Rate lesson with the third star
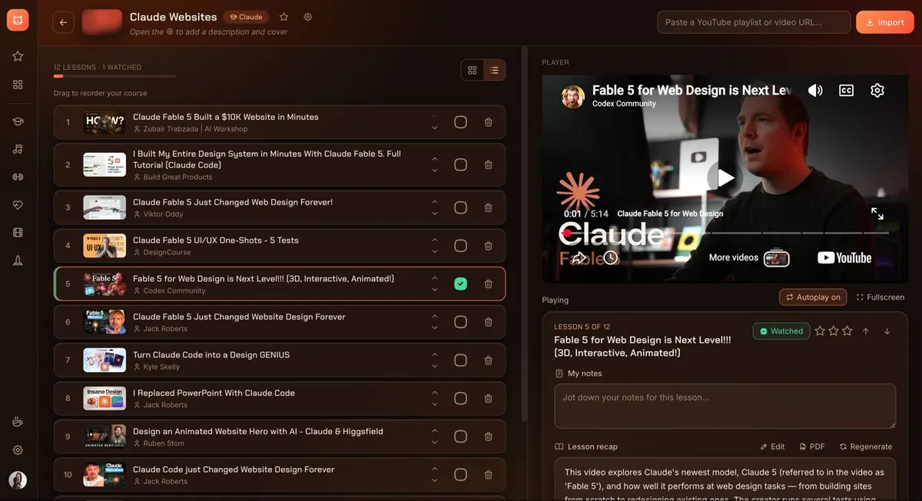 [847, 331]
